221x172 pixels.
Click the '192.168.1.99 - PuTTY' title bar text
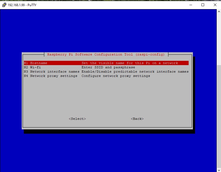coord(22,5)
